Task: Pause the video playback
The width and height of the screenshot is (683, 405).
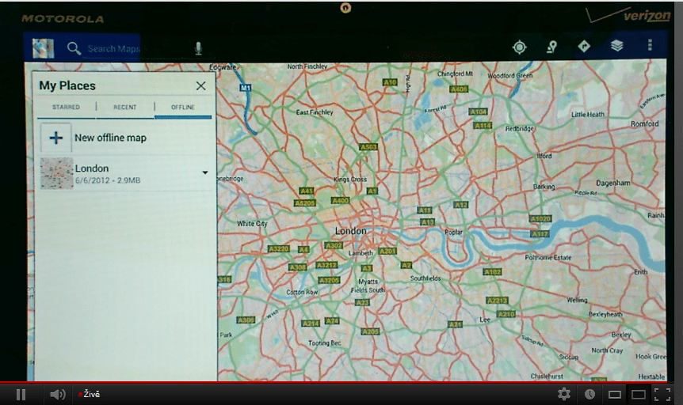Action: 21,395
